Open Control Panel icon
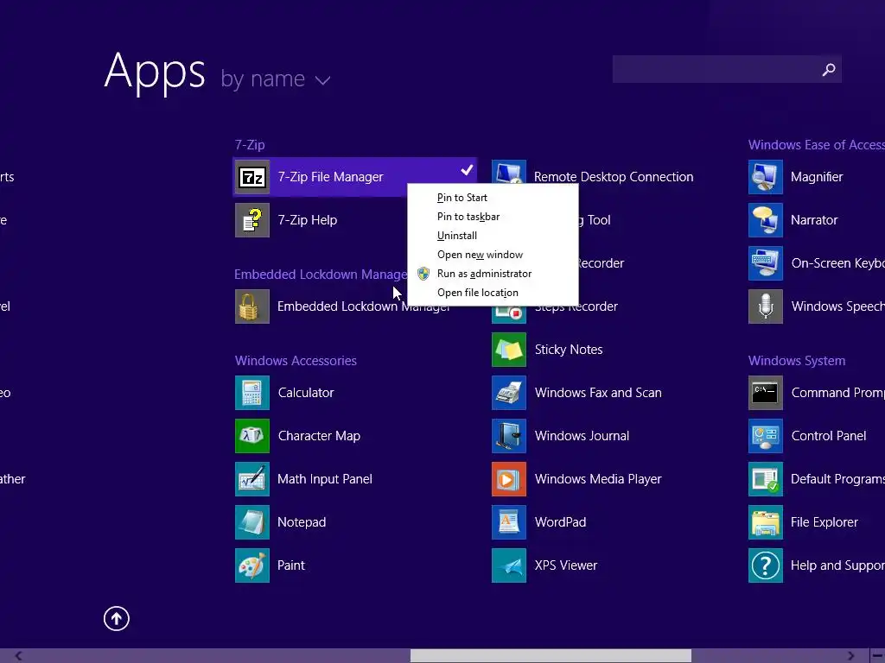 pos(766,436)
